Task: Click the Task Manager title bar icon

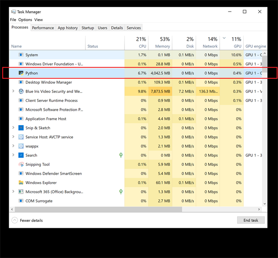Action: (x=13, y=12)
